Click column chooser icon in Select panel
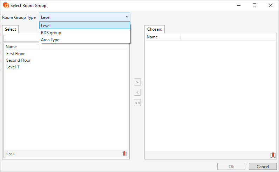 click(124, 154)
